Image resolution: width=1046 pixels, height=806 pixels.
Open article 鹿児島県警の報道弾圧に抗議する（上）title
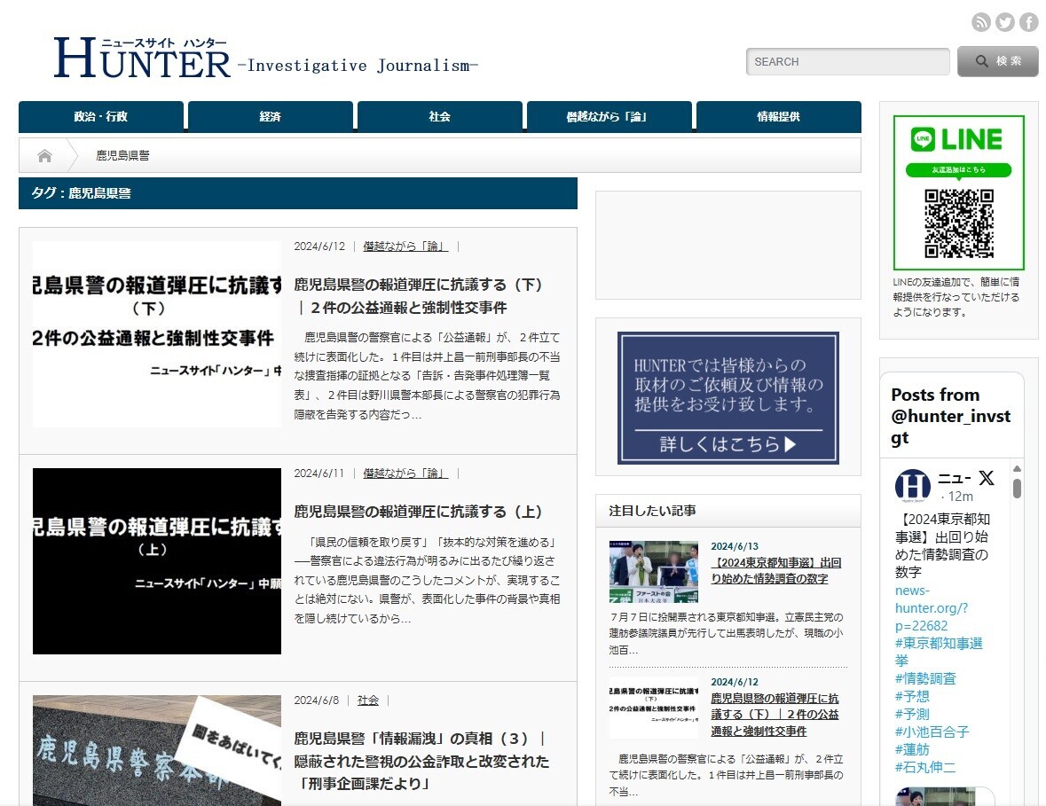pos(418,512)
